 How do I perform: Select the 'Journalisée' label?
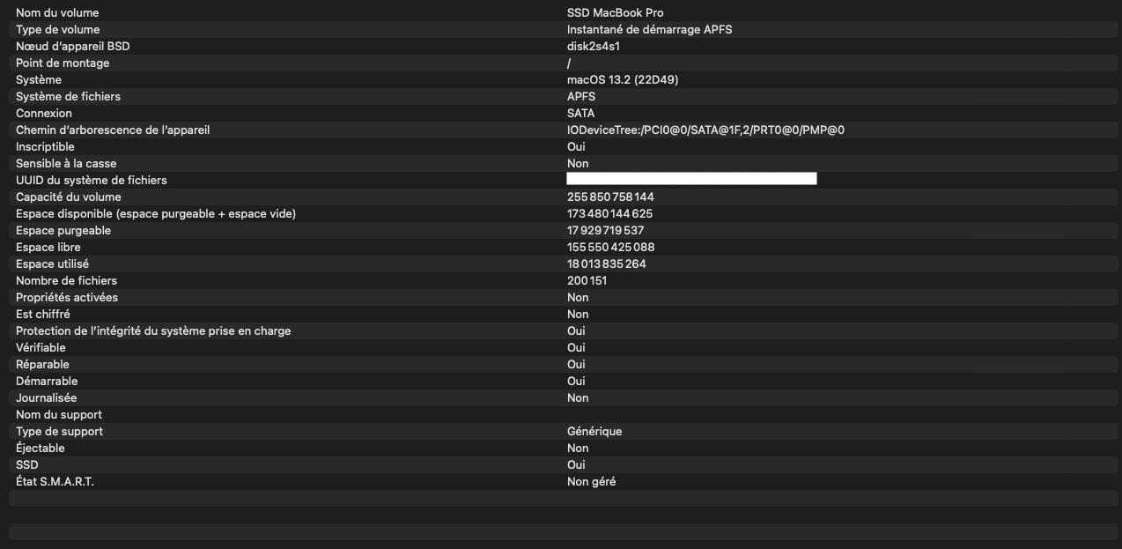(46, 398)
